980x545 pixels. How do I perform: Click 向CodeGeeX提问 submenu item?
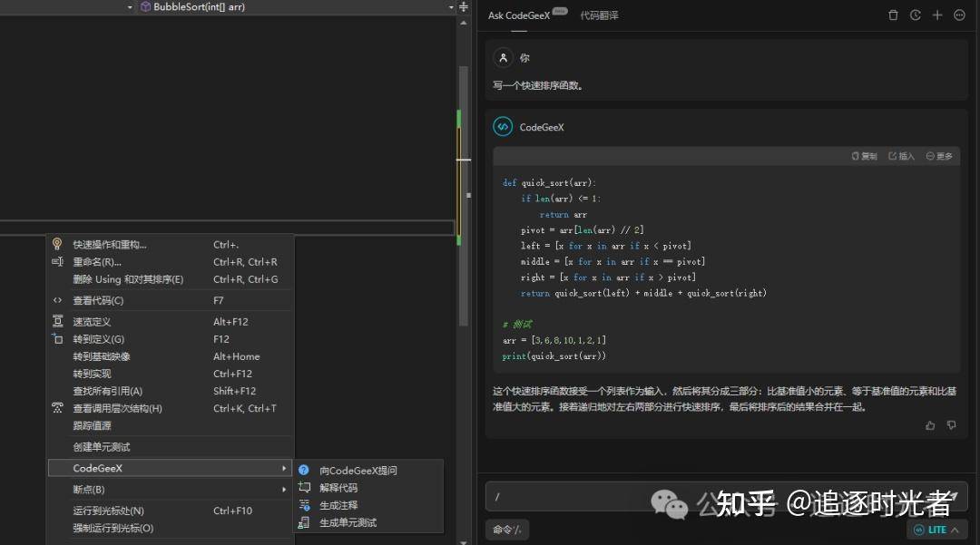tap(367, 471)
